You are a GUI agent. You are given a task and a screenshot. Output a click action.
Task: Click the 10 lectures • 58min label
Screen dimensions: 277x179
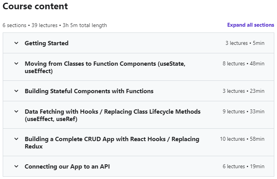242,139
